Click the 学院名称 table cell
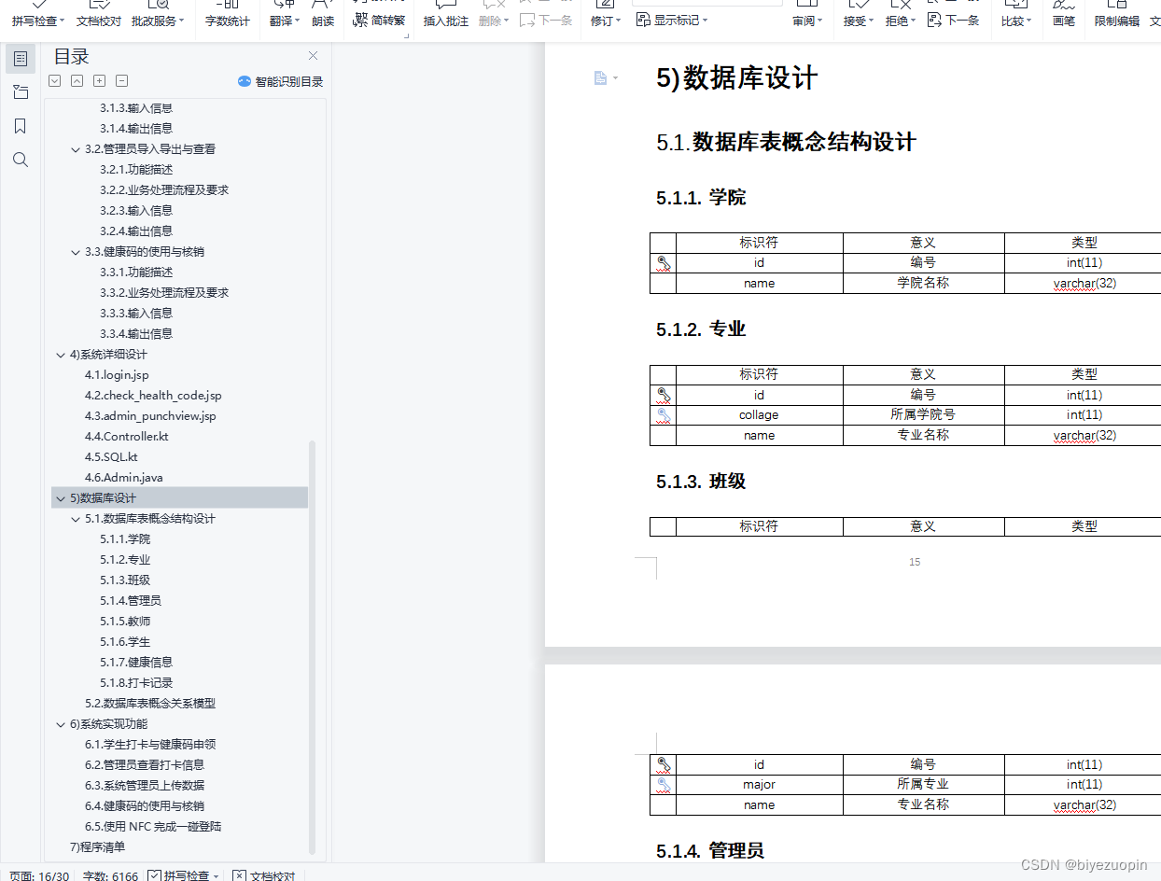The width and height of the screenshot is (1161, 881). (923, 283)
